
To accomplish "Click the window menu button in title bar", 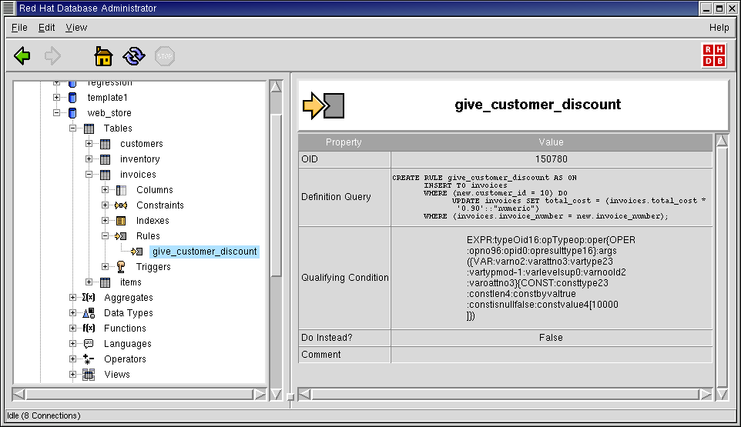I will click(x=8, y=8).
